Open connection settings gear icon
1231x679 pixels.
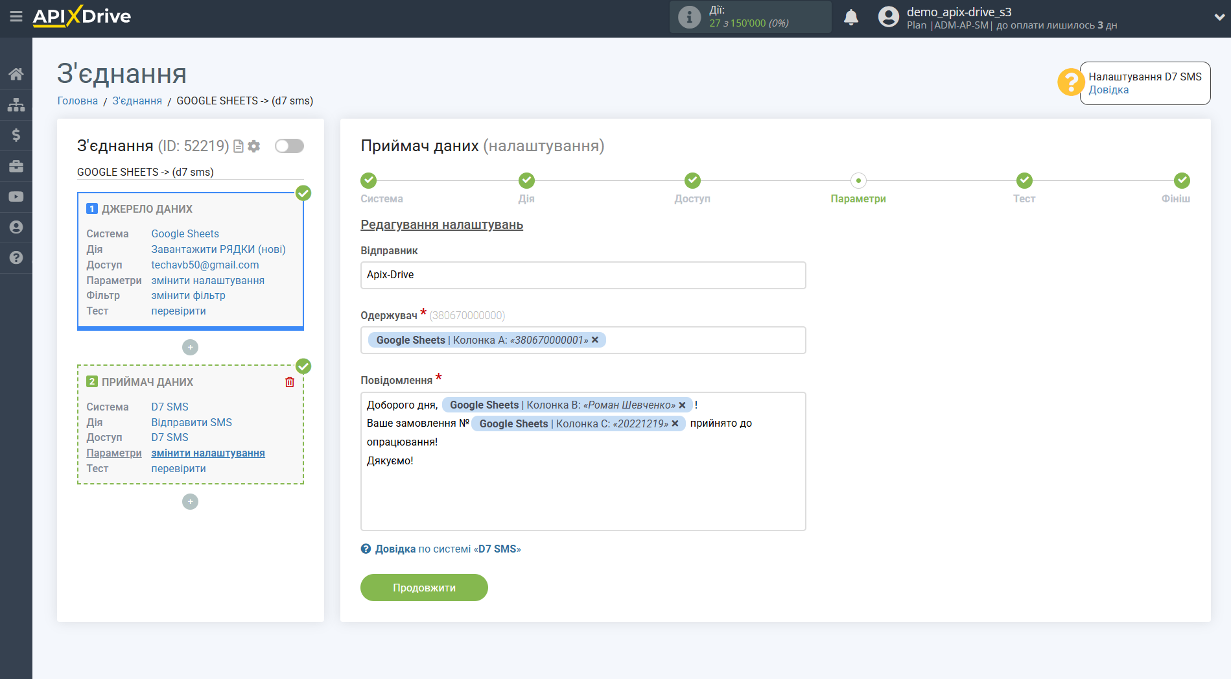(254, 147)
